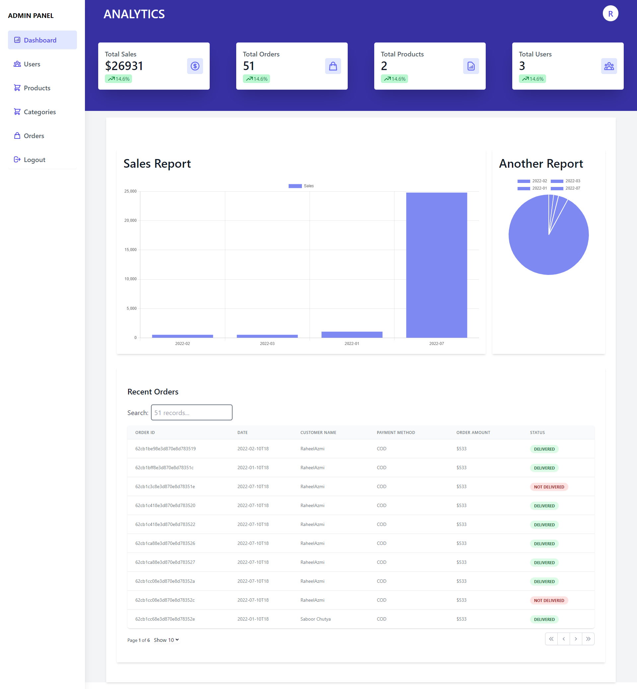Go to next page with the right chevron

576,639
